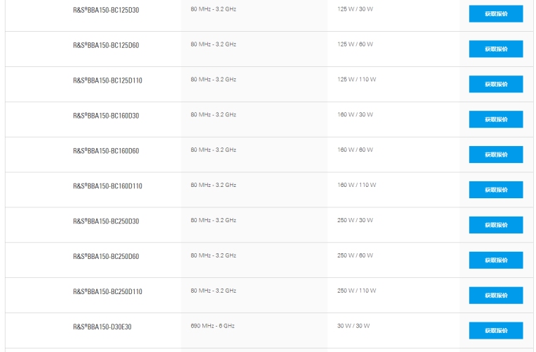Image resolution: width=536 pixels, height=352 pixels.
Task: Get quote for R&S BBA150-BC160D30
Action: point(496,120)
